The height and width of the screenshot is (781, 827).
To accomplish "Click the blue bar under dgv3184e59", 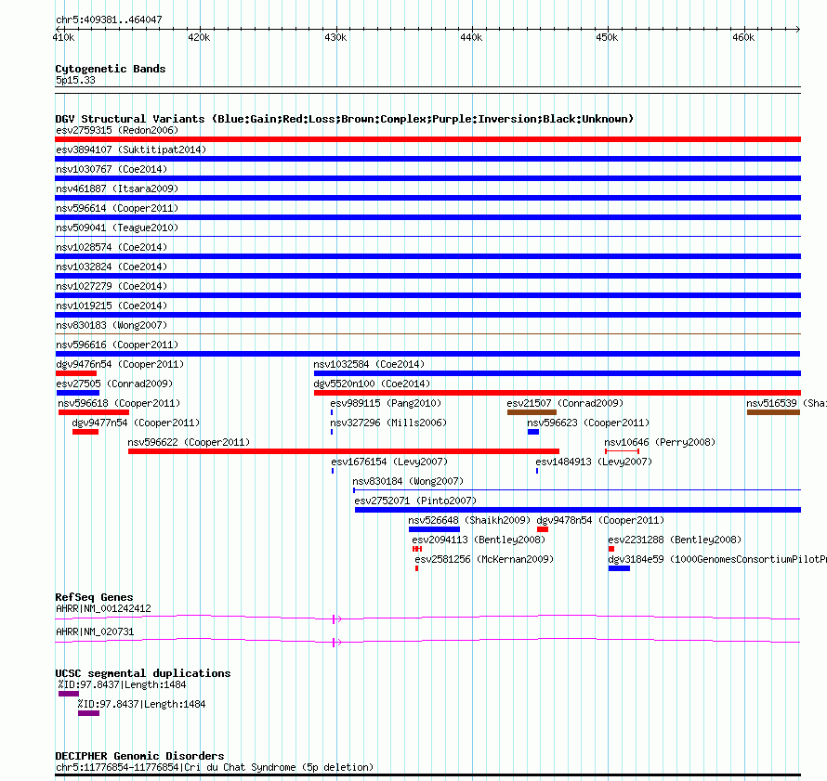I will [x=619, y=568].
